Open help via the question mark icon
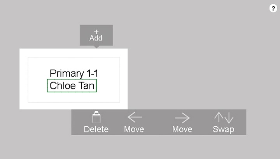The height and width of the screenshot is (159, 280). pos(273,9)
